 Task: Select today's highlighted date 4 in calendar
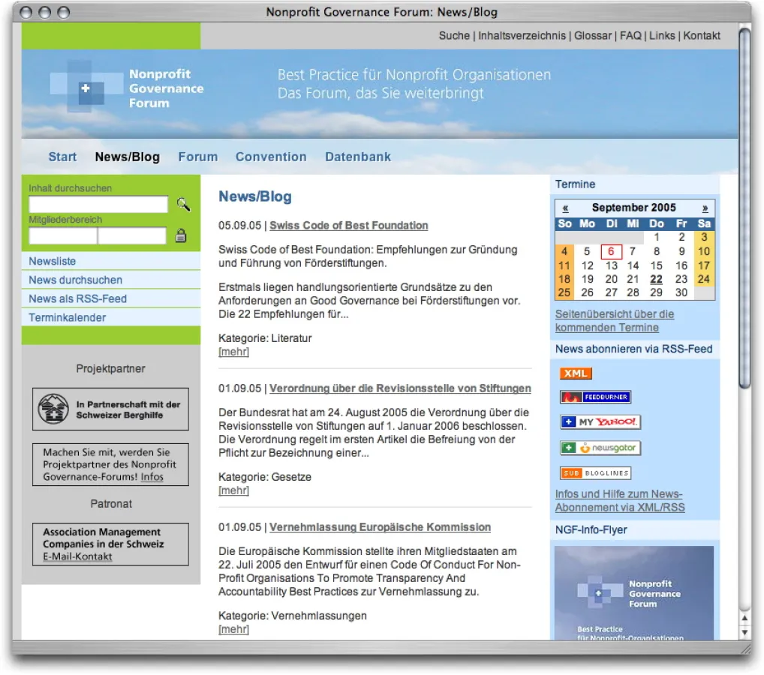(564, 250)
